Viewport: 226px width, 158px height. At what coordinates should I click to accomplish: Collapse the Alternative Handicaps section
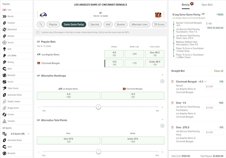point(162,75)
